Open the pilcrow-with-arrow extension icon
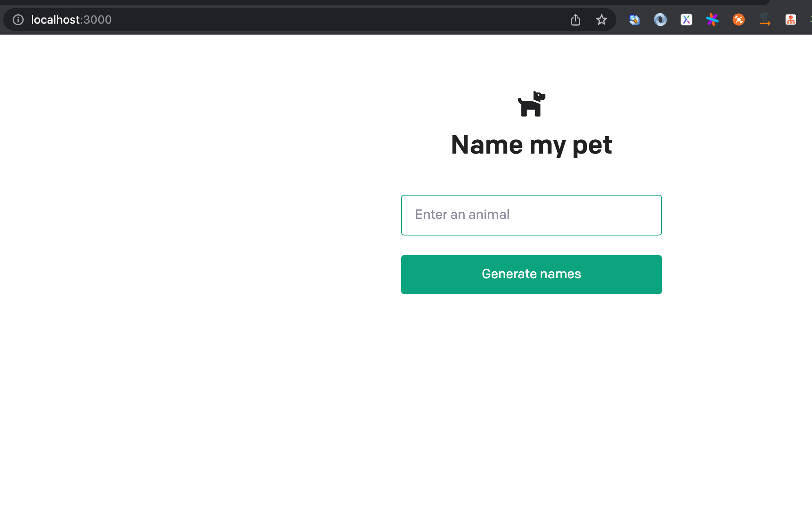Screen dimensions: 812x528 tap(765, 20)
